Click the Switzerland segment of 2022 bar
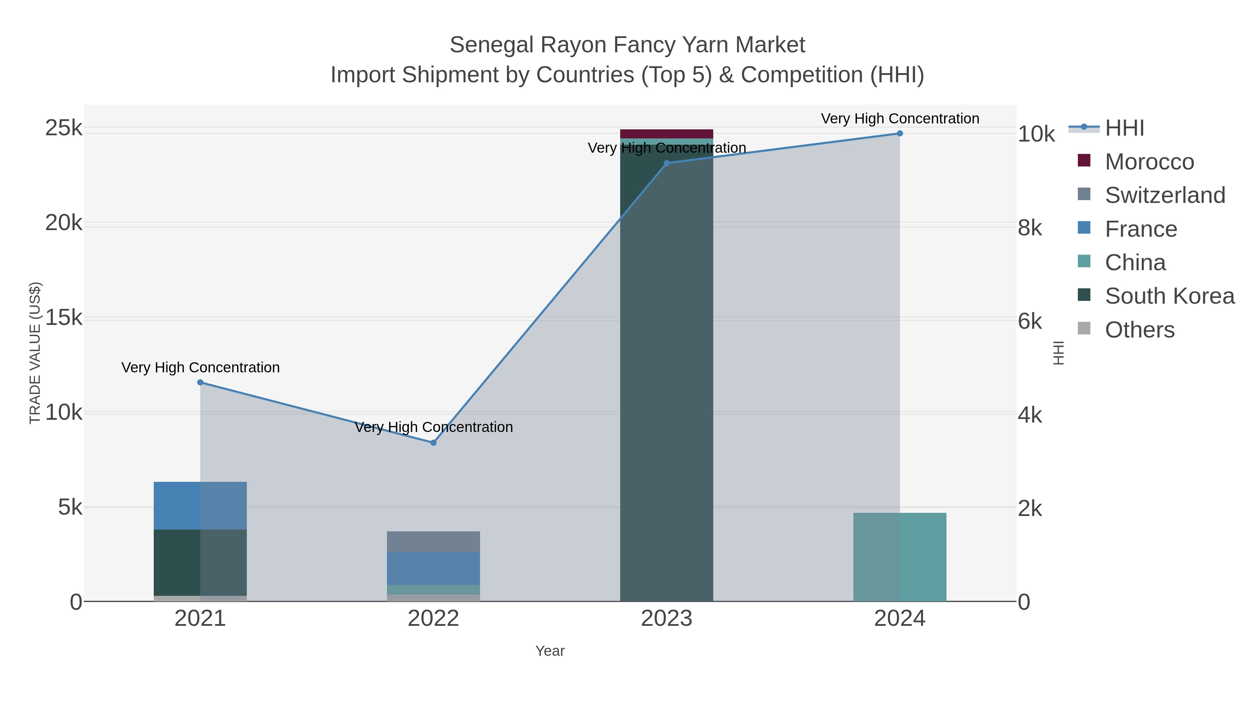Screen dimensions: 1255x706 (434, 542)
